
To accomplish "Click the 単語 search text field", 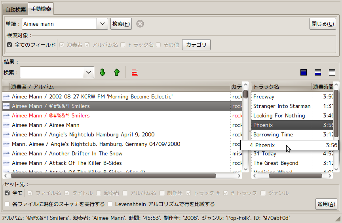I will pyautogui.click(x=59, y=24).
